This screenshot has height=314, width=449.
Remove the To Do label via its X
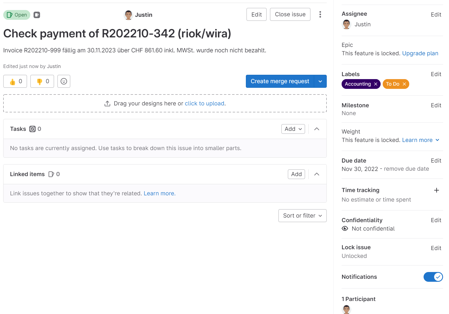(404, 84)
